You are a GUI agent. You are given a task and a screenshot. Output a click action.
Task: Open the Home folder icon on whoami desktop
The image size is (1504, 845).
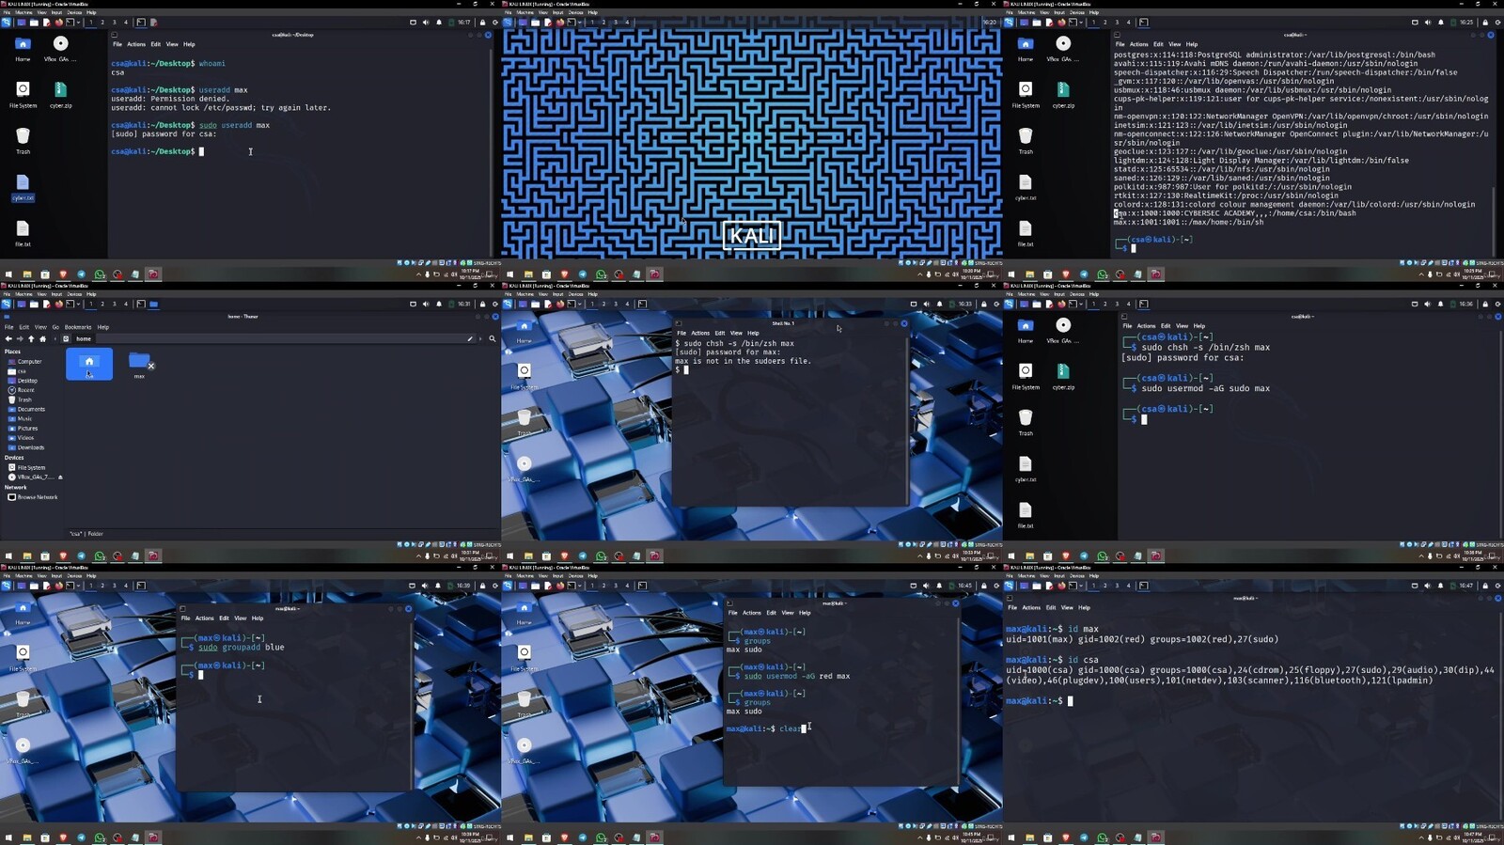[x=23, y=48]
